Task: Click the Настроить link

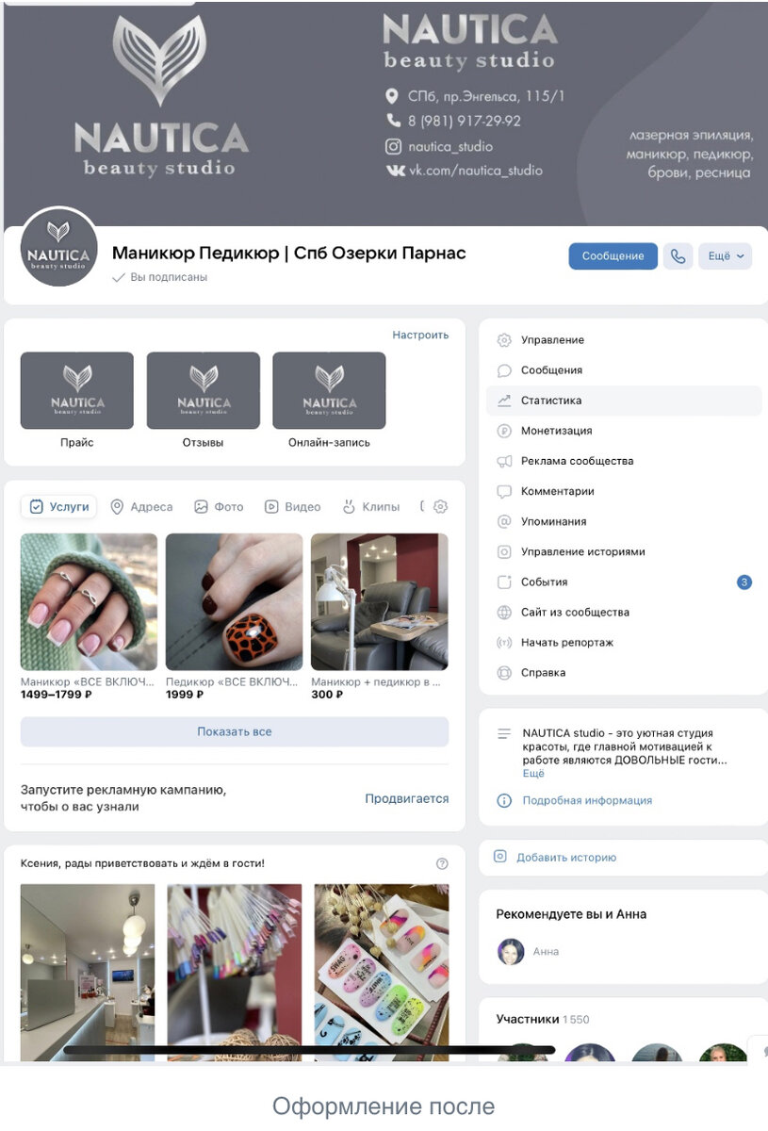Action: point(420,335)
